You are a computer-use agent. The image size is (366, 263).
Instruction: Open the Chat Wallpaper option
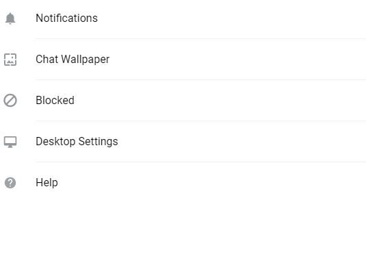[x=183, y=60]
